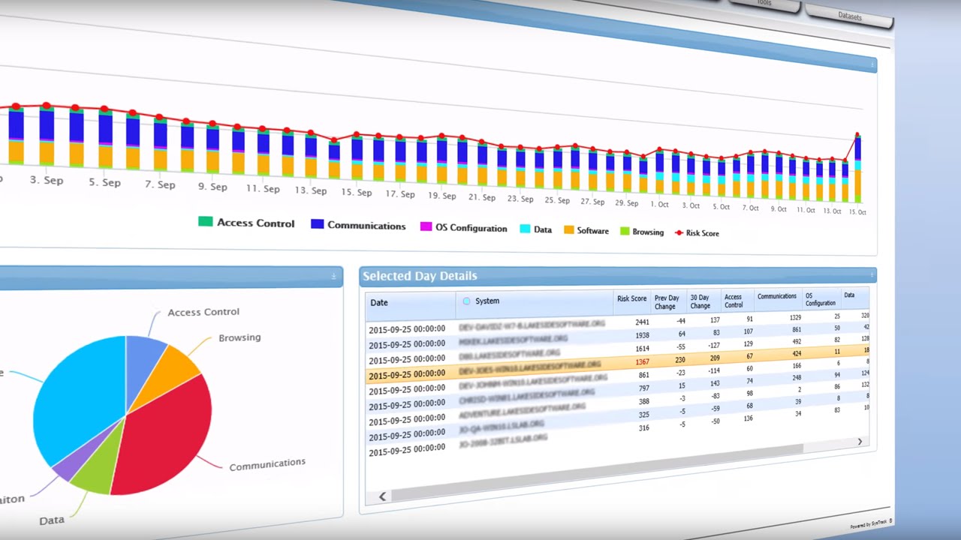Viewport: 961px width, 540px height.
Task: Click the circle icon beside System column
Action: click(466, 301)
